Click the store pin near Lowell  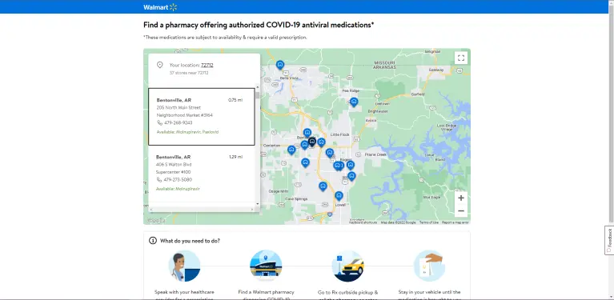(339, 195)
